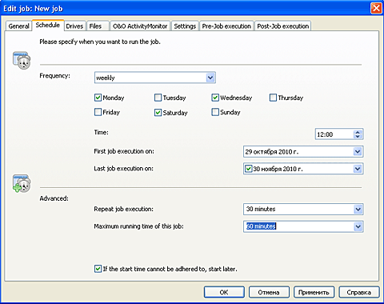
Task: Enable the Tuesday checkbox
Action: click(158, 98)
